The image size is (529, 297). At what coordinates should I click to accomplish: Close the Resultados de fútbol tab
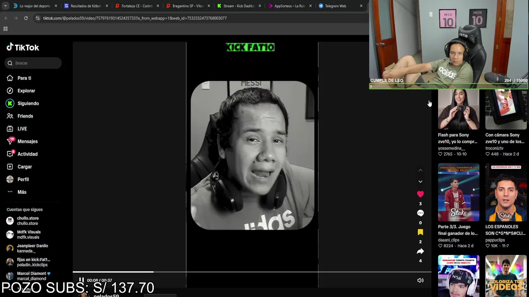[x=107, y=6]
